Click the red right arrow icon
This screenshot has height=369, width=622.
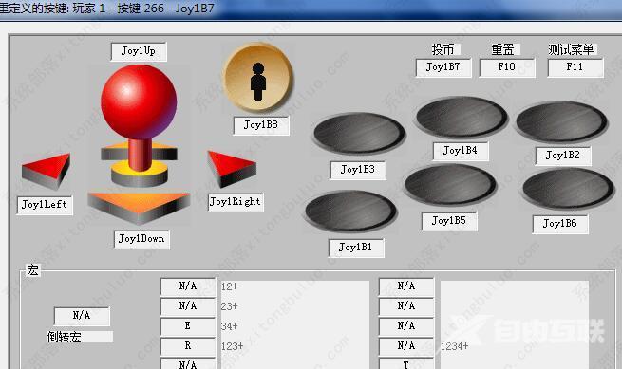coord(232,169)
